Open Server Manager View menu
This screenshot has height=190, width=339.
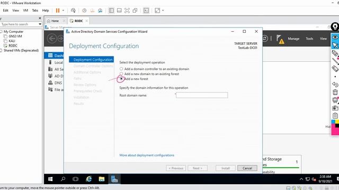pyautogui.click(x=323, y=39)
